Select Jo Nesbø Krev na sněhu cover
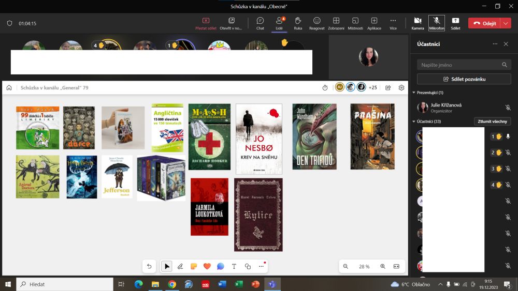Viewport: 518px width, 291px height. (x=259, y=139)
